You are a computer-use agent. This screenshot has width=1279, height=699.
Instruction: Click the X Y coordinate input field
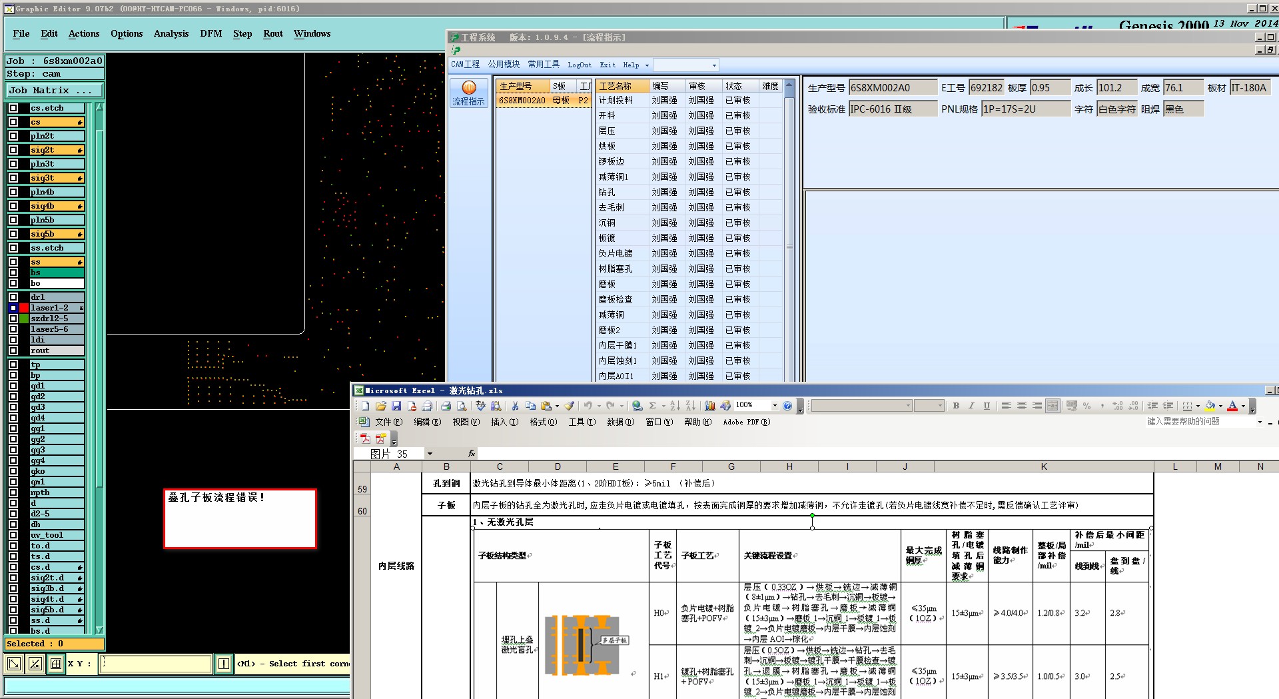[156, 664]
